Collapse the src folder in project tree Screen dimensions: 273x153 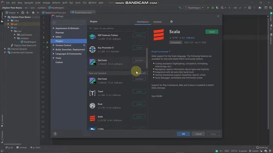(x=8, y=28)
